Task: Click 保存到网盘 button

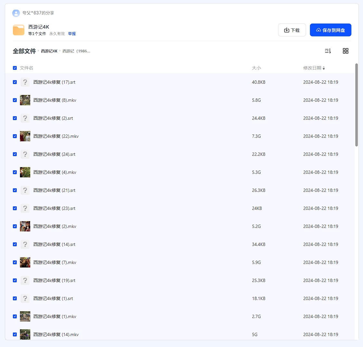Action: pyautogui.click(x=330, y=30)
